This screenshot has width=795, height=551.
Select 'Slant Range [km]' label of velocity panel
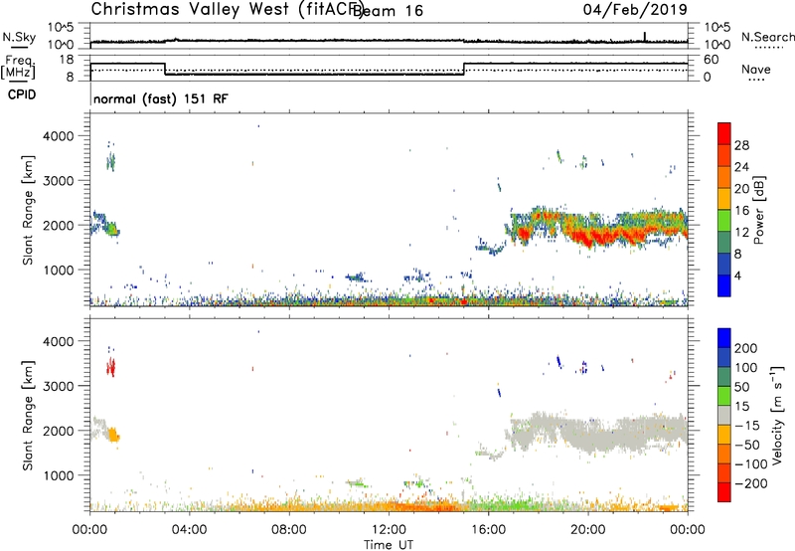(x=28, y=416)
